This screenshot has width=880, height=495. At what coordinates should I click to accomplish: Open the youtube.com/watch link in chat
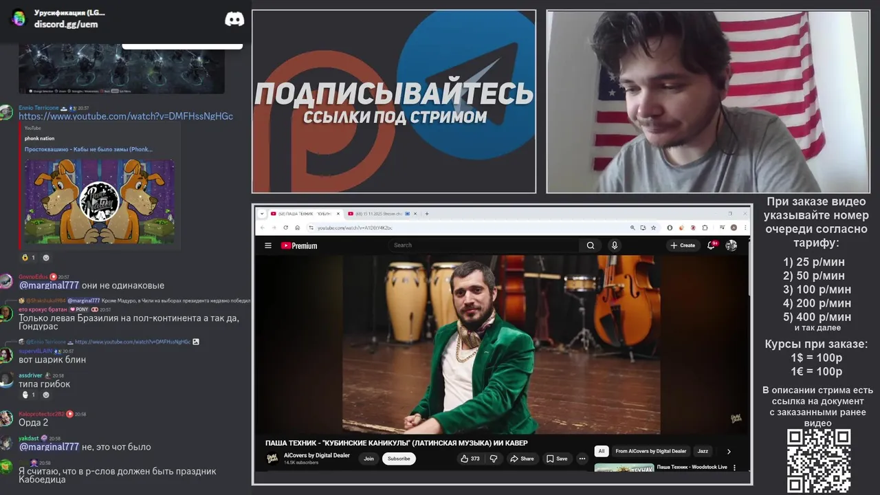click(x=126, y=116)
